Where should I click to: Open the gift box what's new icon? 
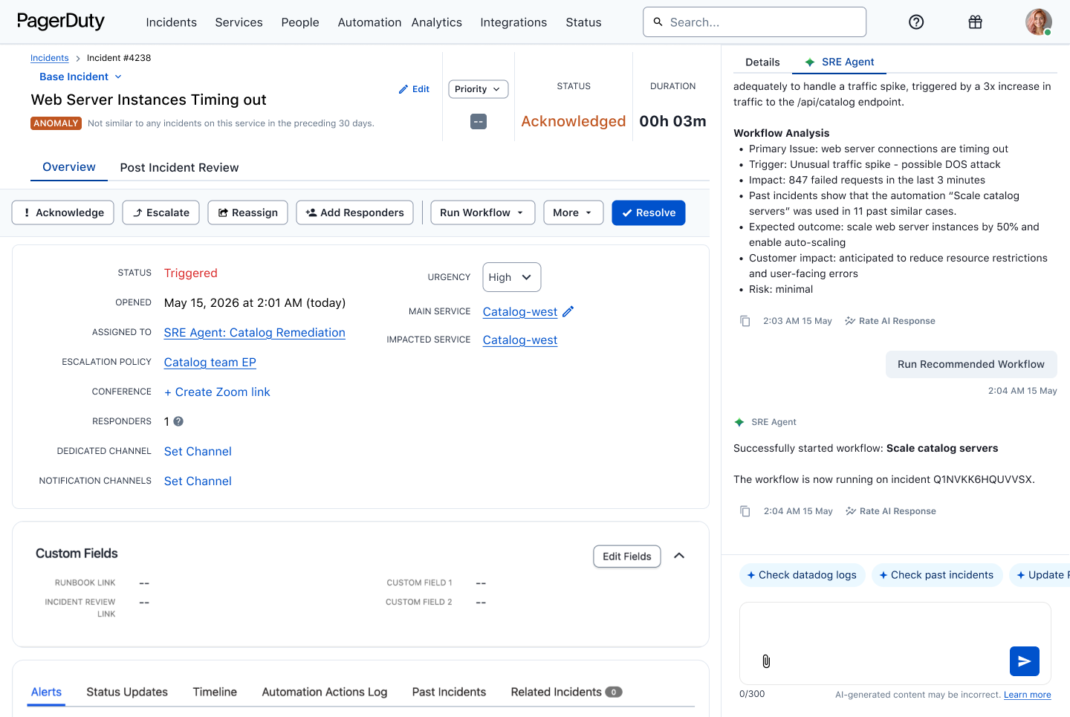(975, 22)
